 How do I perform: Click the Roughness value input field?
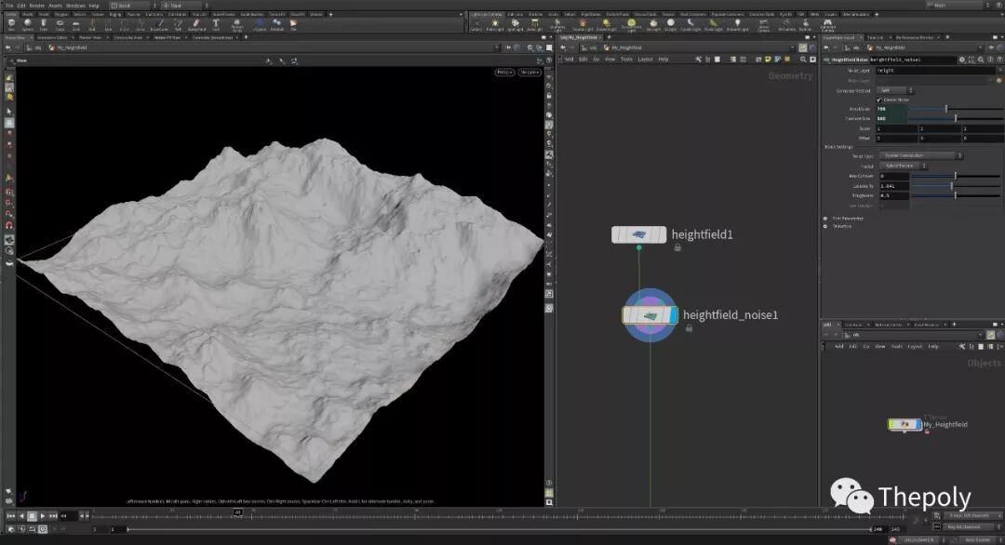(x=892, y=194)
